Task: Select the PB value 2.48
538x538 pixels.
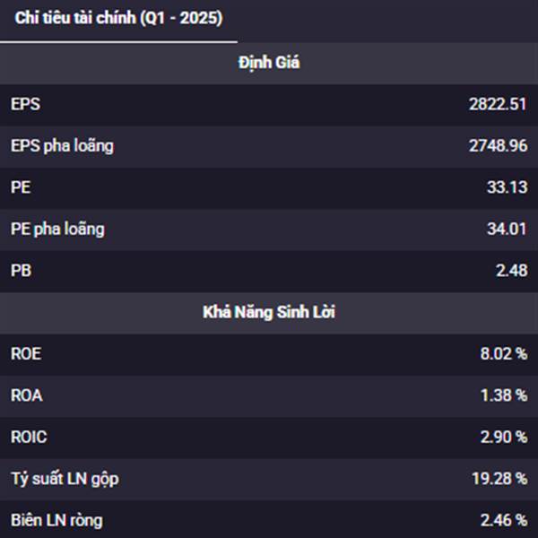Action: pos(512,271)
